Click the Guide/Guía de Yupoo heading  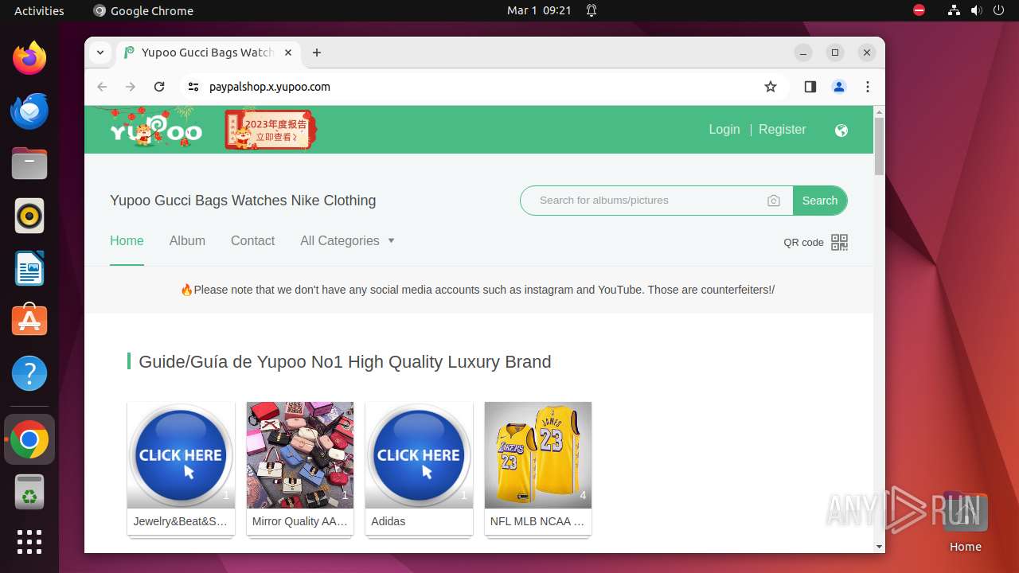(x=345, y=361)
